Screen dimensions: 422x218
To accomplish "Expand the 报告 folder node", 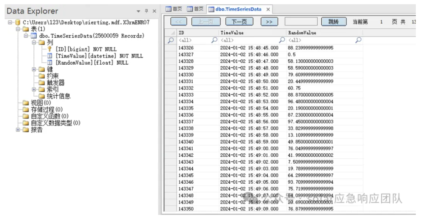I will click(x=18, y=130).
